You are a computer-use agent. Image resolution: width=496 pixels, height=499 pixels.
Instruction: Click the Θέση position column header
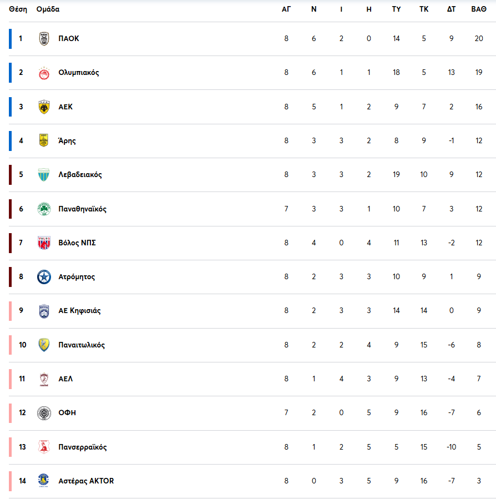(x=18, y=9)
